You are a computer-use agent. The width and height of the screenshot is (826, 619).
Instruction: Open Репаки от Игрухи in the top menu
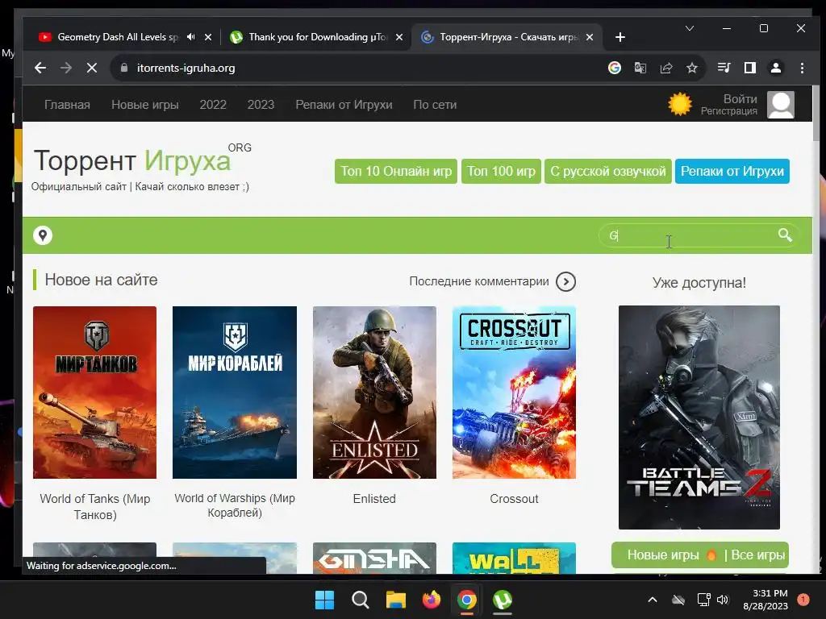coord(344,105)
